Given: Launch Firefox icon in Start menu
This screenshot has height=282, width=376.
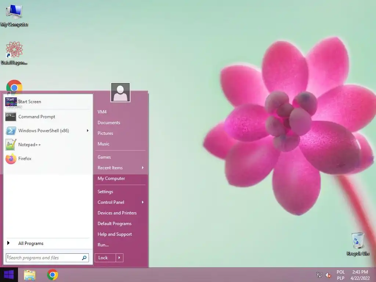Looking at the screenshot, I should [x=11, y=159].
